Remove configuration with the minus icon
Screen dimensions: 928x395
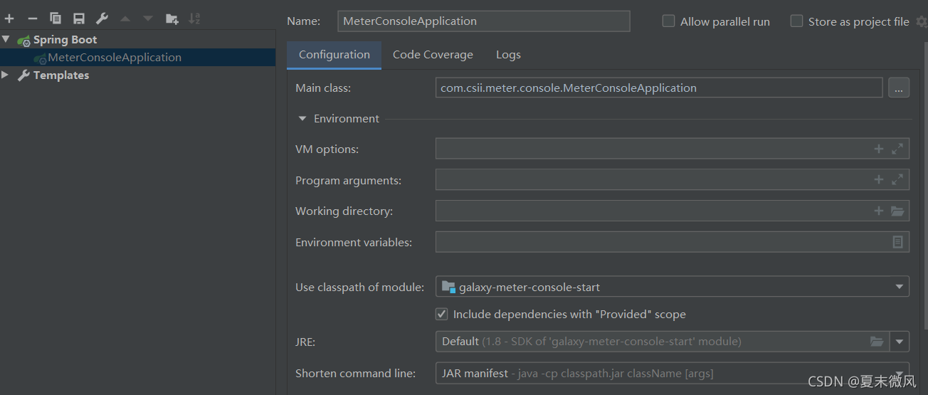click(x=32, y=19)
